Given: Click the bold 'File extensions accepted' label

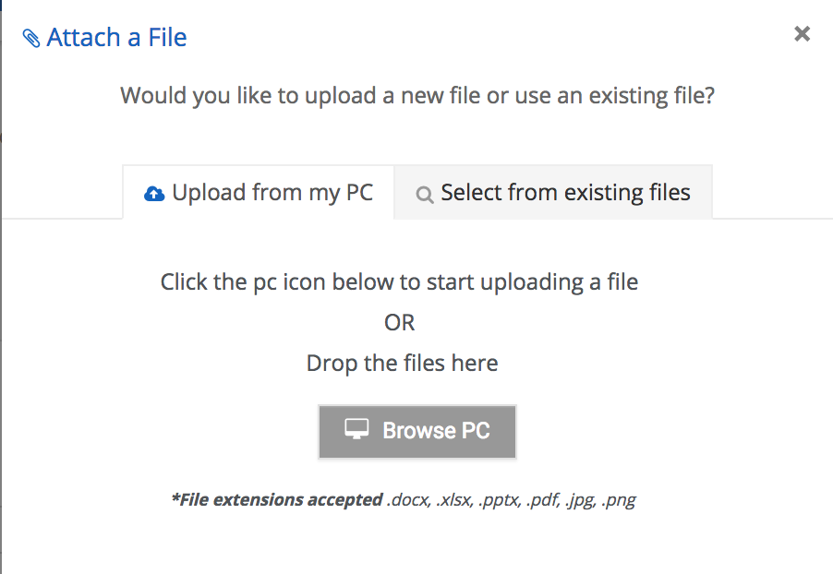Looking at the screenshot, I should [277, 499].
